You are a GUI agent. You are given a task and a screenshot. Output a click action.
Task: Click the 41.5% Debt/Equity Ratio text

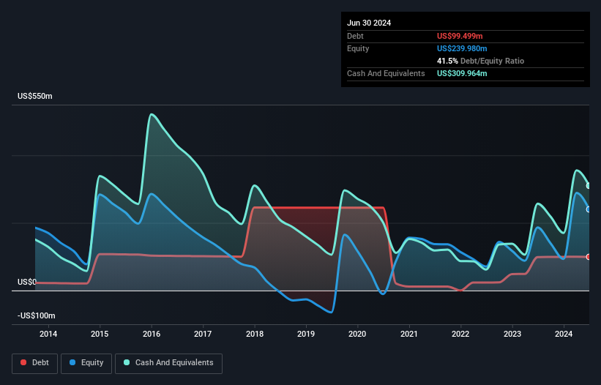point(480,61)
